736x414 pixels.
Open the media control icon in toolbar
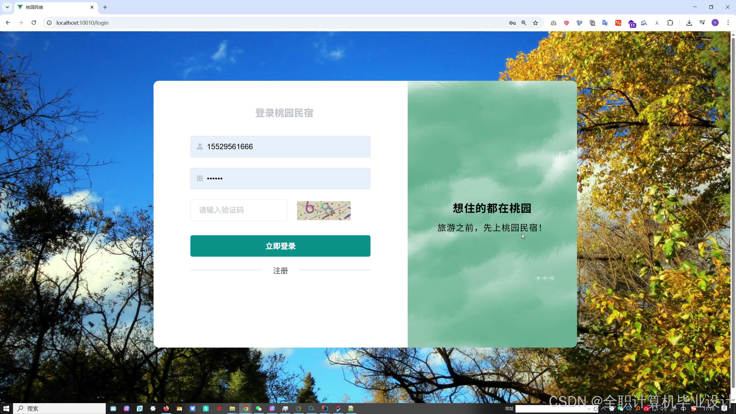click(702, 23)
